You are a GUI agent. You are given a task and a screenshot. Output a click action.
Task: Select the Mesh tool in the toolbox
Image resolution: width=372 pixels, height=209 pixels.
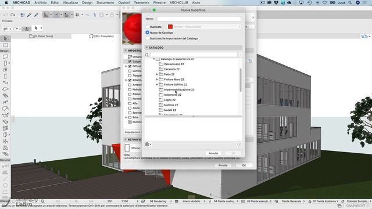[x=5, y=154]
